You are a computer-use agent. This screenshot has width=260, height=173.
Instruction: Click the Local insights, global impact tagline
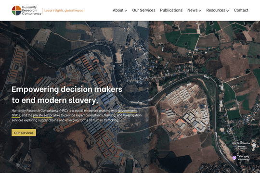(x=65, y=11)
